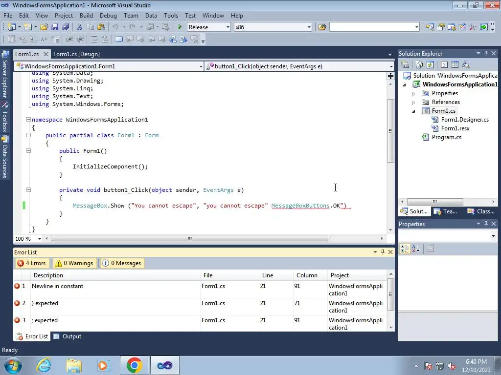The image size is (501, 375).
Task: Click the Cut scissors icon
Action: [79, 27]
